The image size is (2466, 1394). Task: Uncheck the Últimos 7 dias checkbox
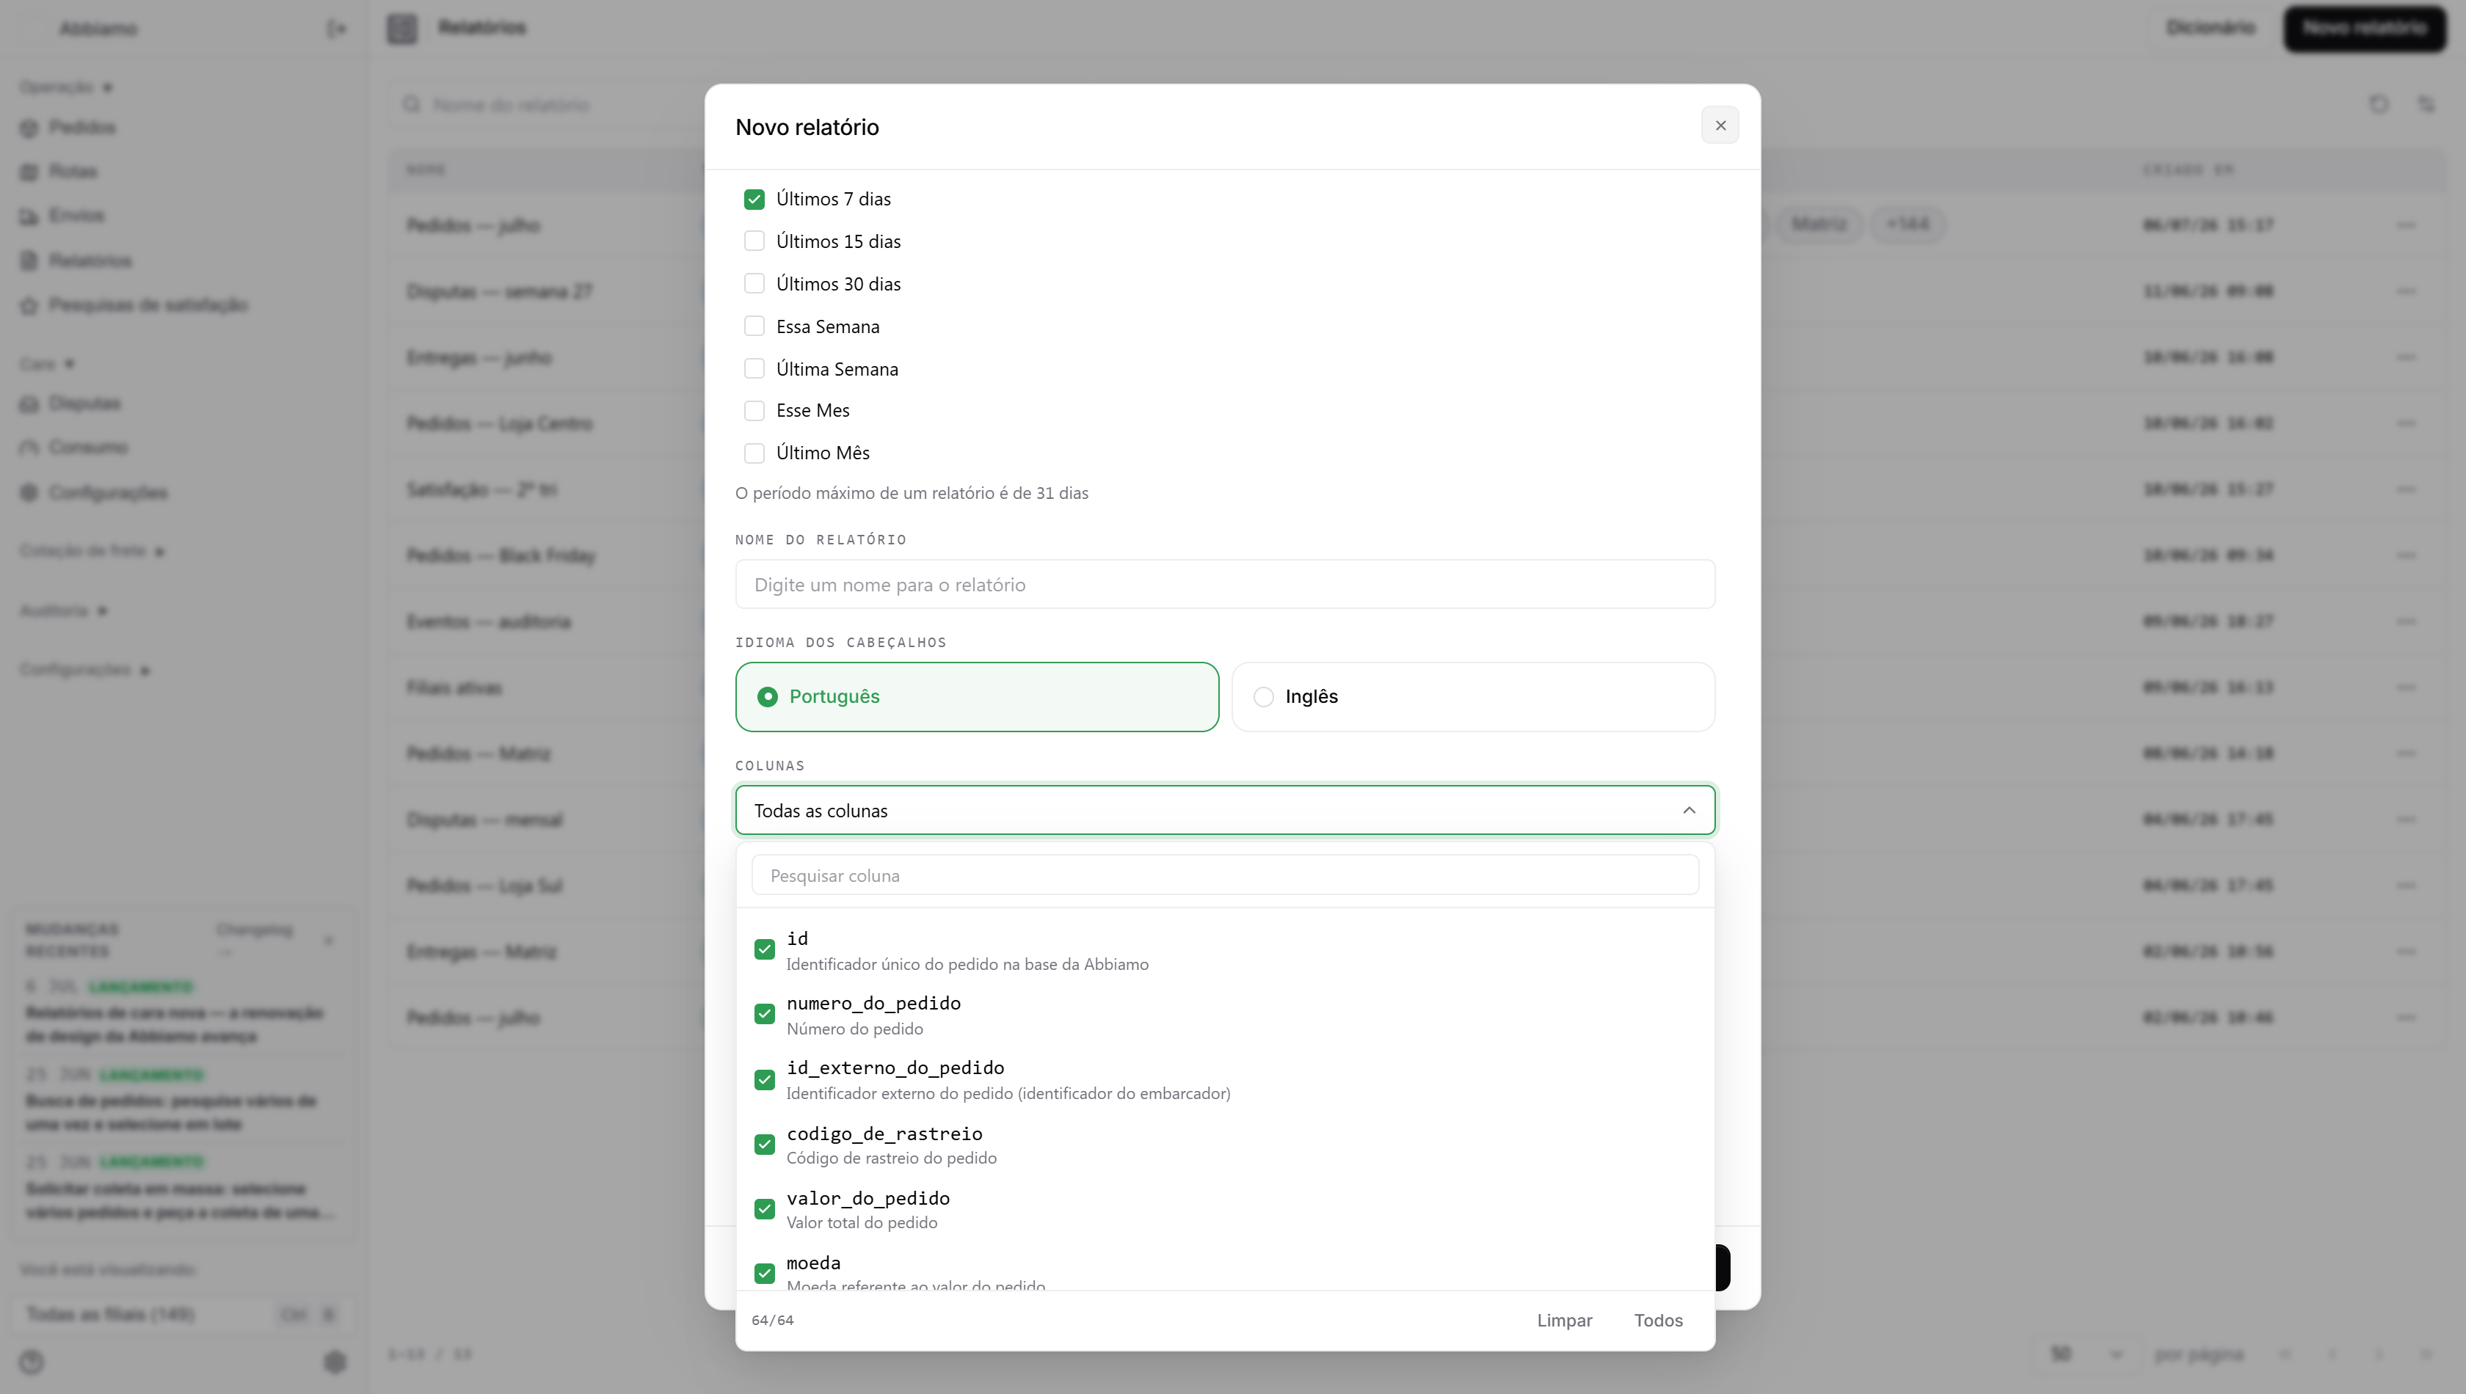(754, 199)
